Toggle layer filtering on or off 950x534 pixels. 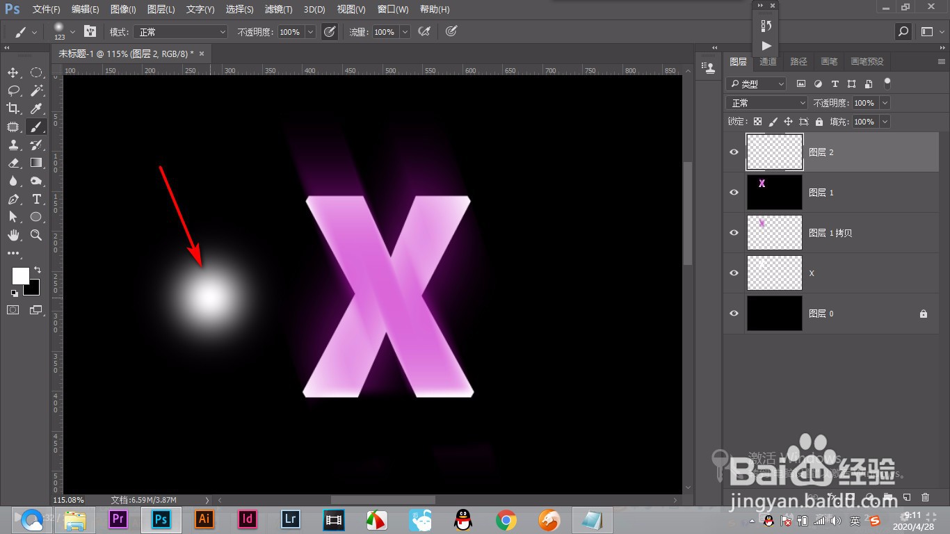click(x=887, y=83)
